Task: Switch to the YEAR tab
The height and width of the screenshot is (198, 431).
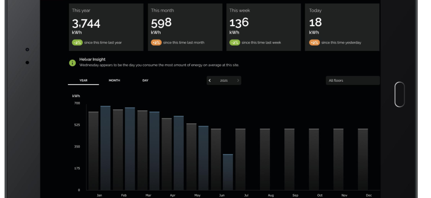Action: [x=83, y=80]
